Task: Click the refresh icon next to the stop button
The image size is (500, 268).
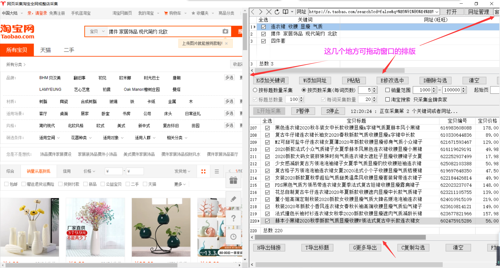Action: 277,11
